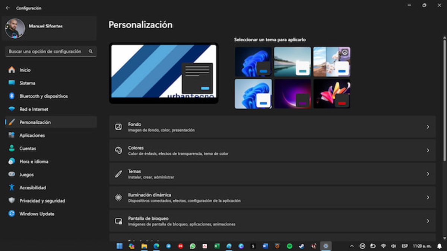The height and width of the screenshot is (251, 447).
Task: Open File Explorer from the taskbar
Action: click(144, 246)
